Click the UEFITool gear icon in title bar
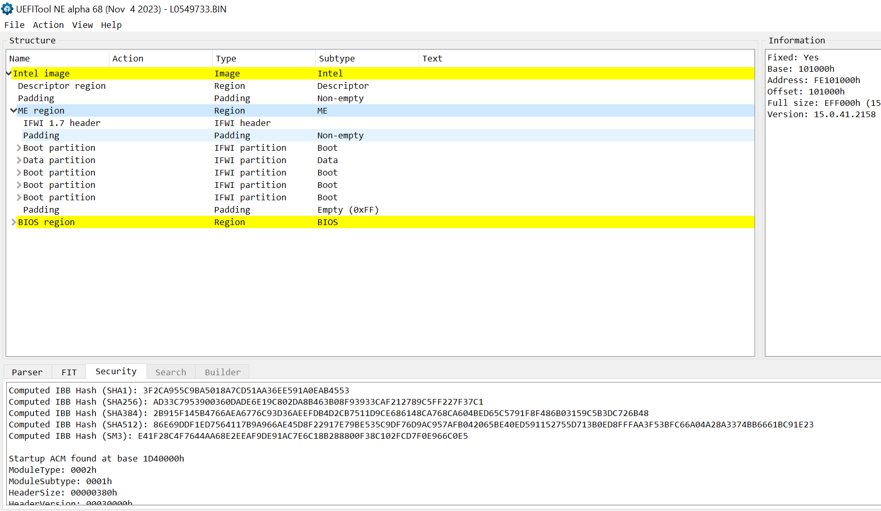Viewport: 881px width, 511px height. click(7, 9)
